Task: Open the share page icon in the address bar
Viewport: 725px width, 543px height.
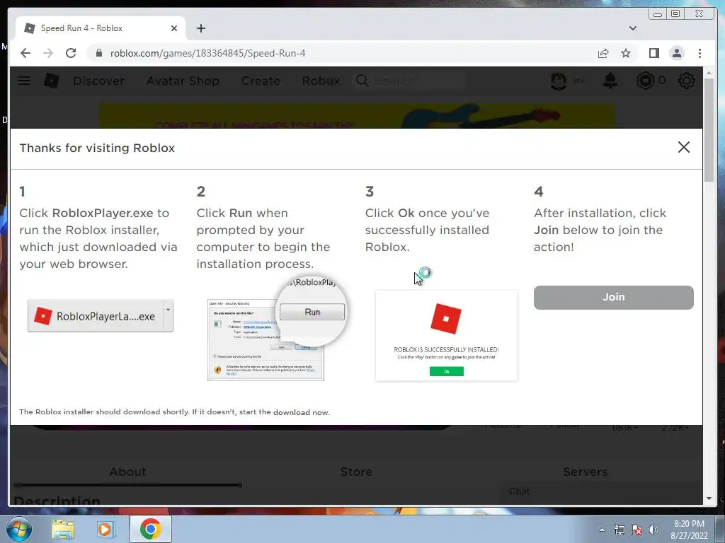Action: (603, 53)
